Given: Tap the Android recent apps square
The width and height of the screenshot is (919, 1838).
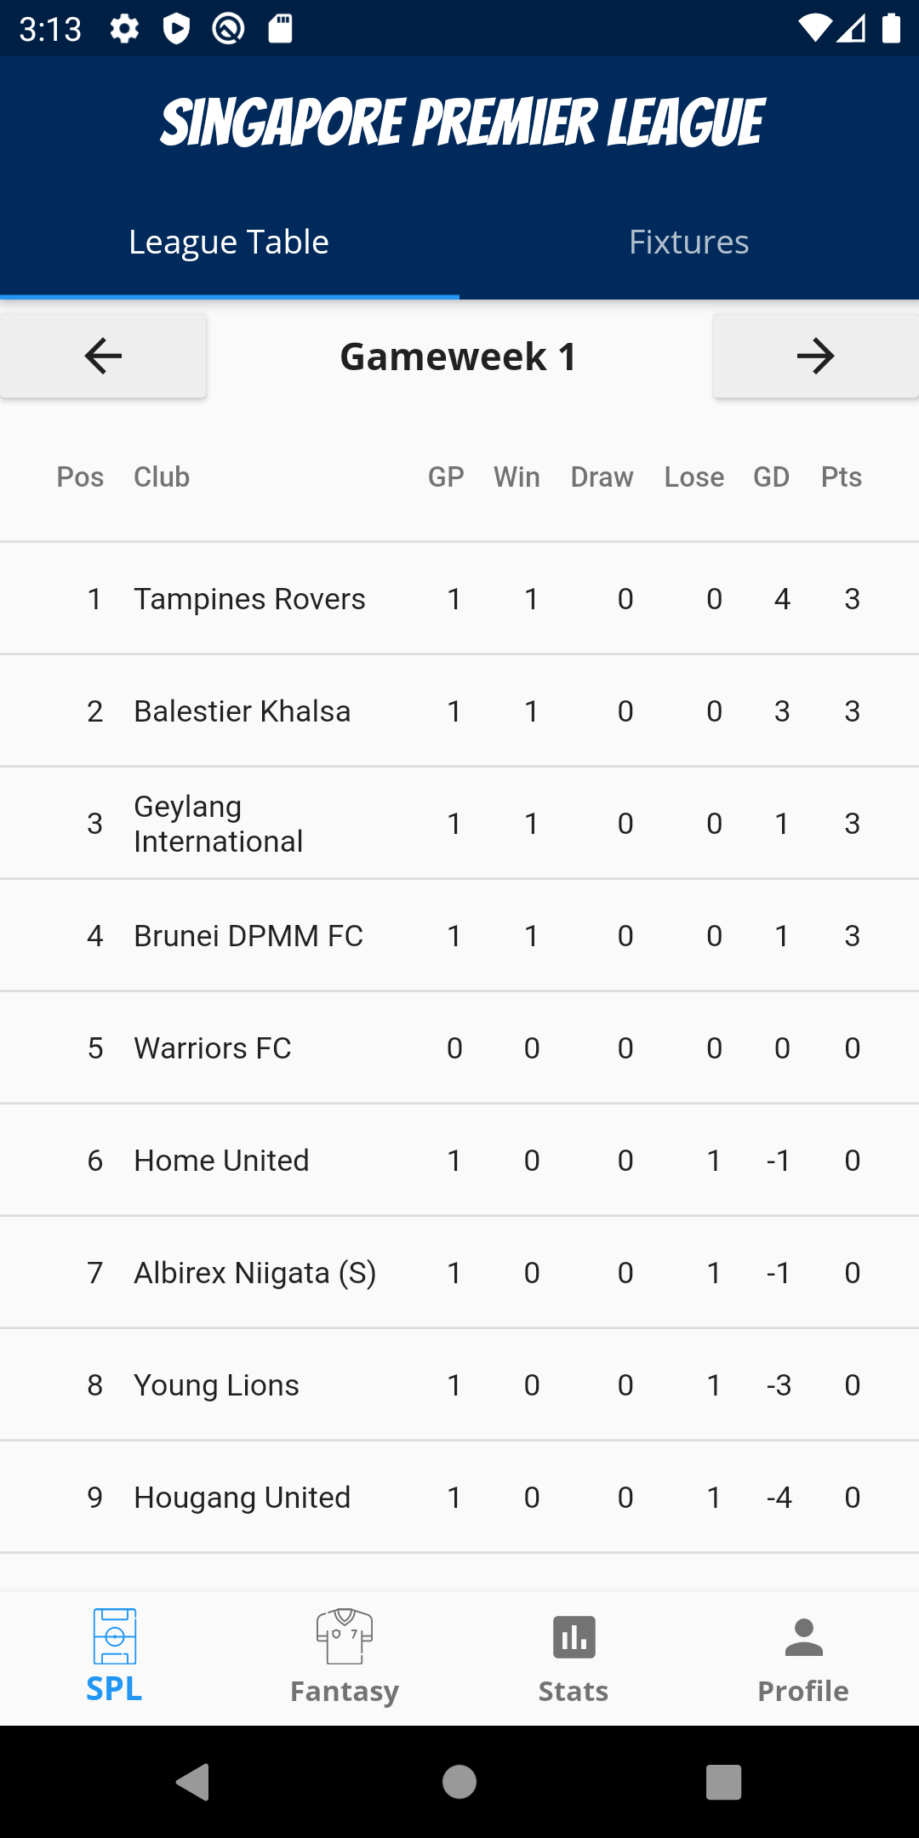Looking at the screenshot, I should tap(723, 1781).
